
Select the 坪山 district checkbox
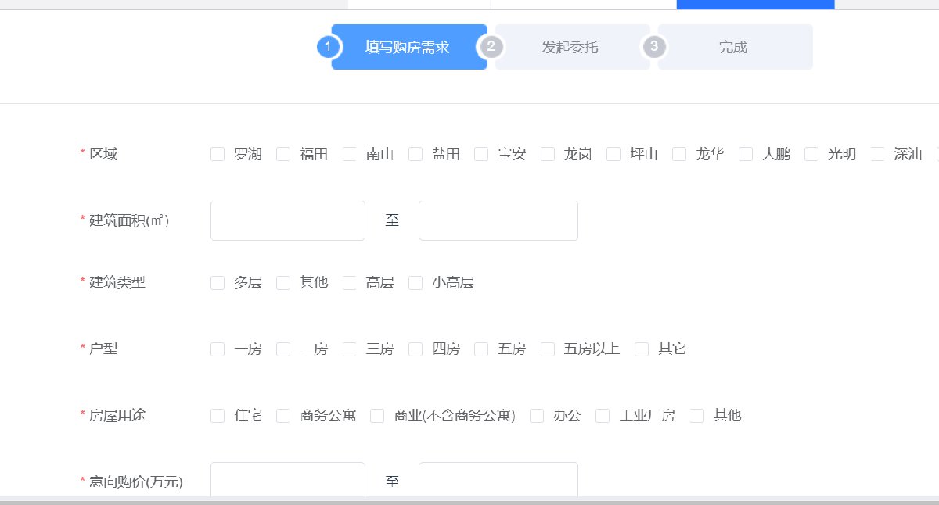coord(613,154)
